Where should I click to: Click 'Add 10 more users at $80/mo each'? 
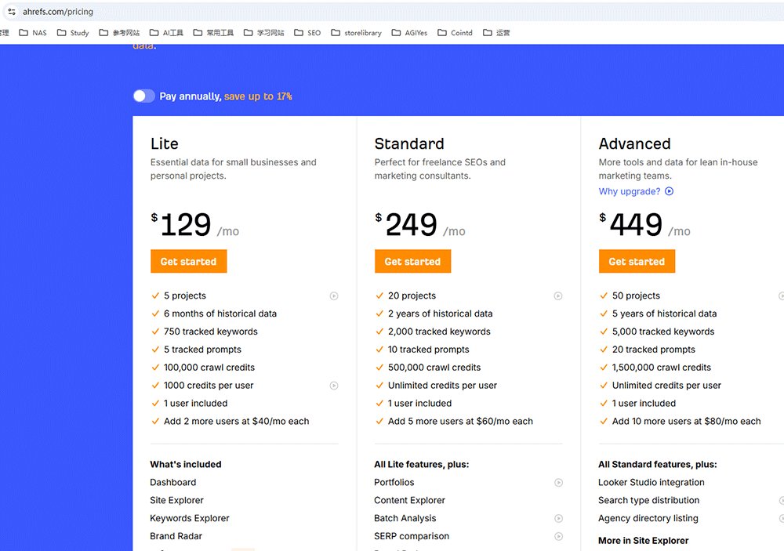686,422
